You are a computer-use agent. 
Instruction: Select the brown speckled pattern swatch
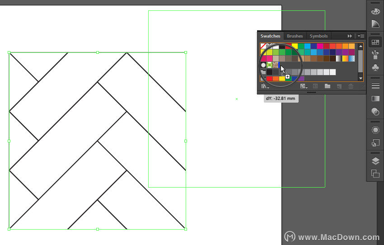[x=276, y=65]
